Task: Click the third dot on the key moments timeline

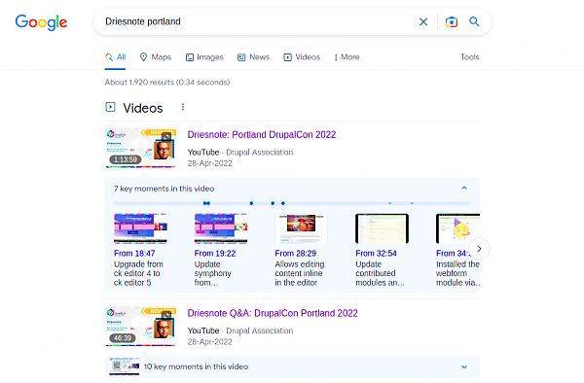Action: [251, 203]
